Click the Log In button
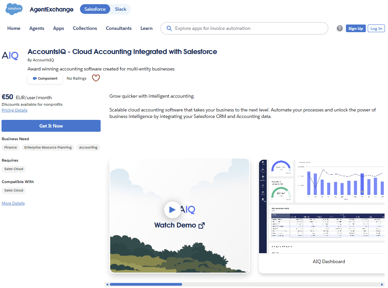Screen dimensions: 388x288 click(x=376, y=28)
